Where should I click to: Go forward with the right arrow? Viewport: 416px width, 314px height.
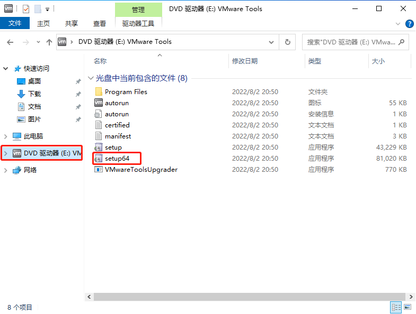click(x=26, y=42)
